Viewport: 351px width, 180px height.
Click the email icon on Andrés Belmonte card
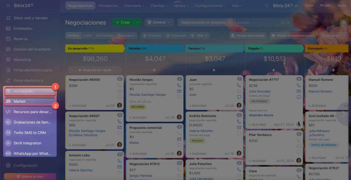tap(239, 127)
